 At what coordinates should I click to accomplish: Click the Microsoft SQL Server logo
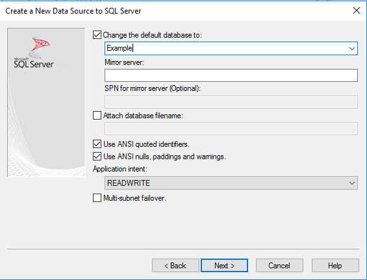pos(34,52)
